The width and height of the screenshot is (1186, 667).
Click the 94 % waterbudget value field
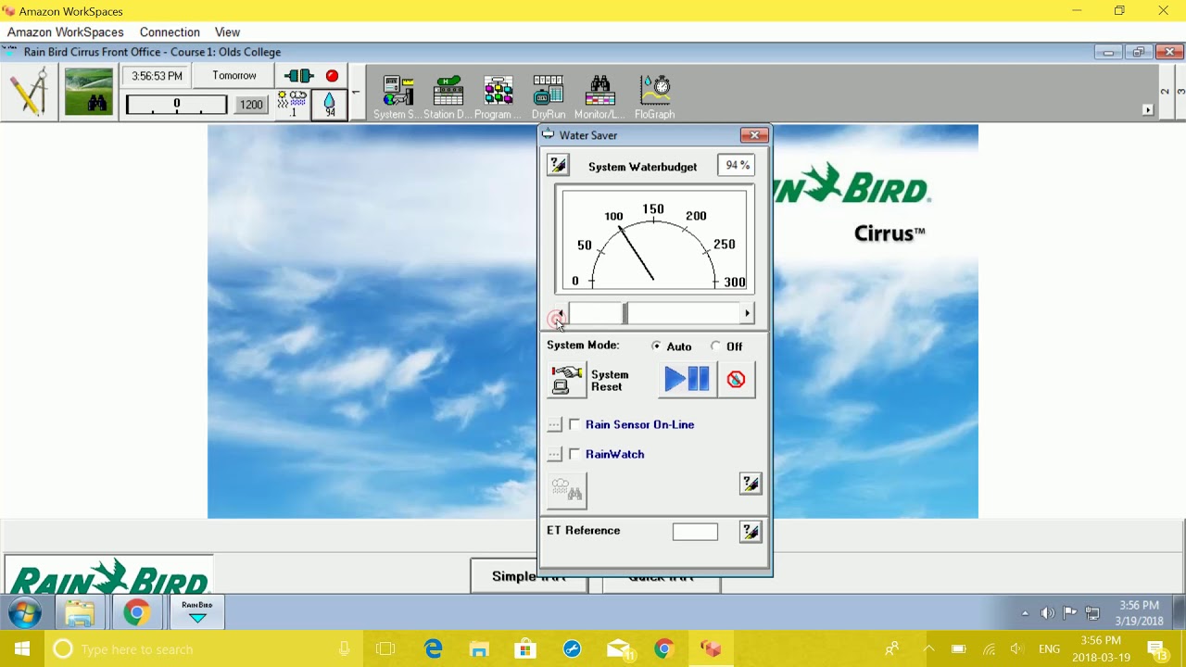(x=736, y=165)
